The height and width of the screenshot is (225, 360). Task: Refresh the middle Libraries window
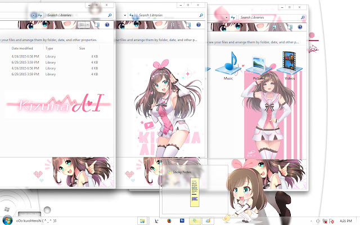tap(132, 15)
